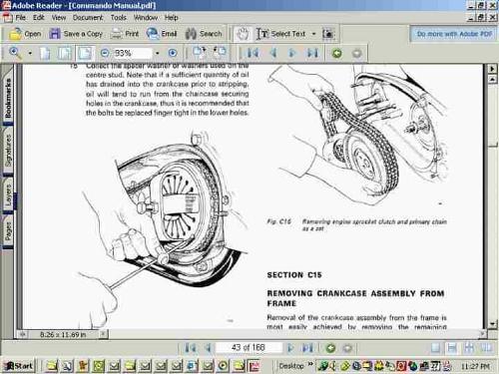The image size is (499, 374).
Task: Click the vertical scrollbar down arrow
Action: click(x=492, y=323)
